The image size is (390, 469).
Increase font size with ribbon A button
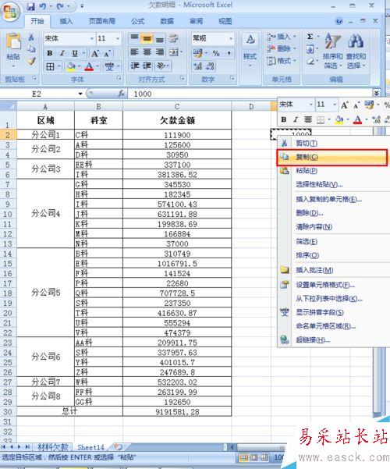point(95,54)
